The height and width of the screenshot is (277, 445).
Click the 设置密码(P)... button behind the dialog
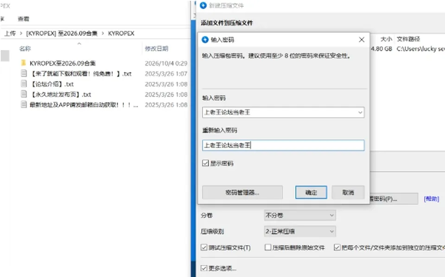tap(394, 199)
